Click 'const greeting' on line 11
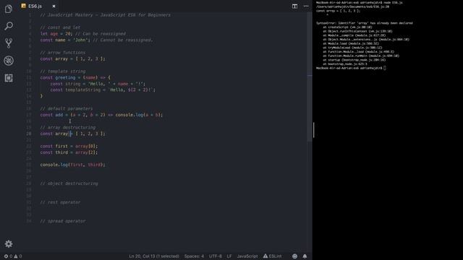Screen dimensions: 463x260 pos(58,77)
